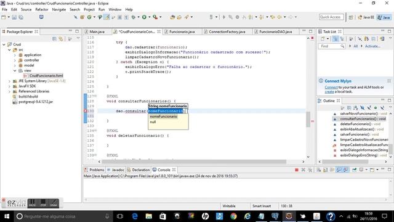Collapse the src folder

[9, 49]
